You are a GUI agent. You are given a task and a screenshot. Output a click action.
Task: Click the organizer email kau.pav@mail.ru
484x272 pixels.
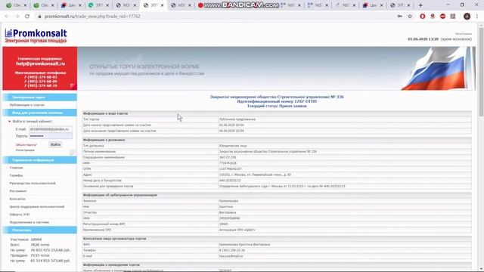(231, 256)
